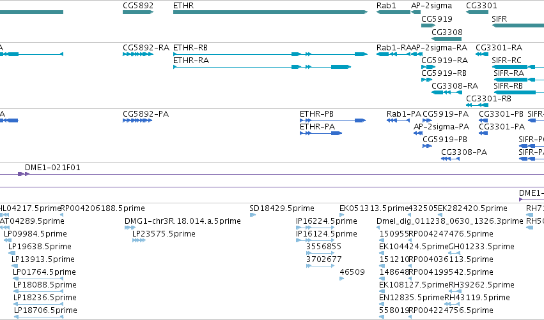Select the ETHR-RA transcript label
544x320 pixels.
coord(191,60)
